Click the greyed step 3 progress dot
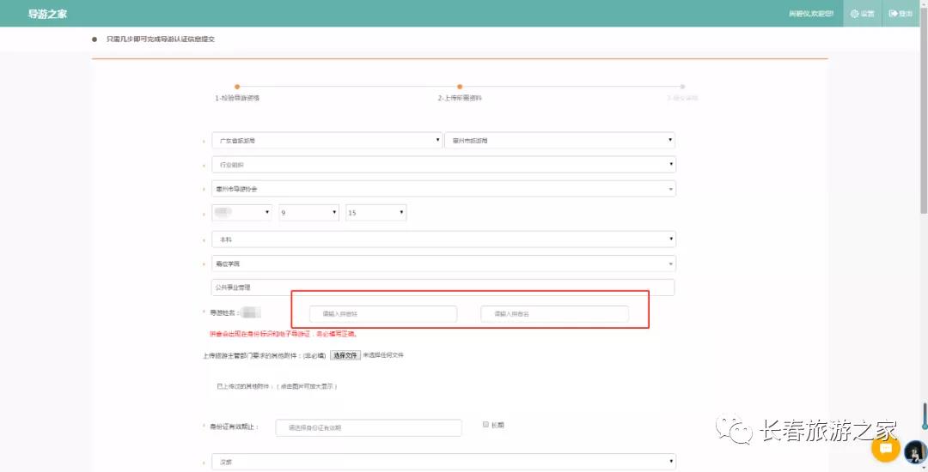The width and height of the screenshot is (928, 472). click(682, 87)
